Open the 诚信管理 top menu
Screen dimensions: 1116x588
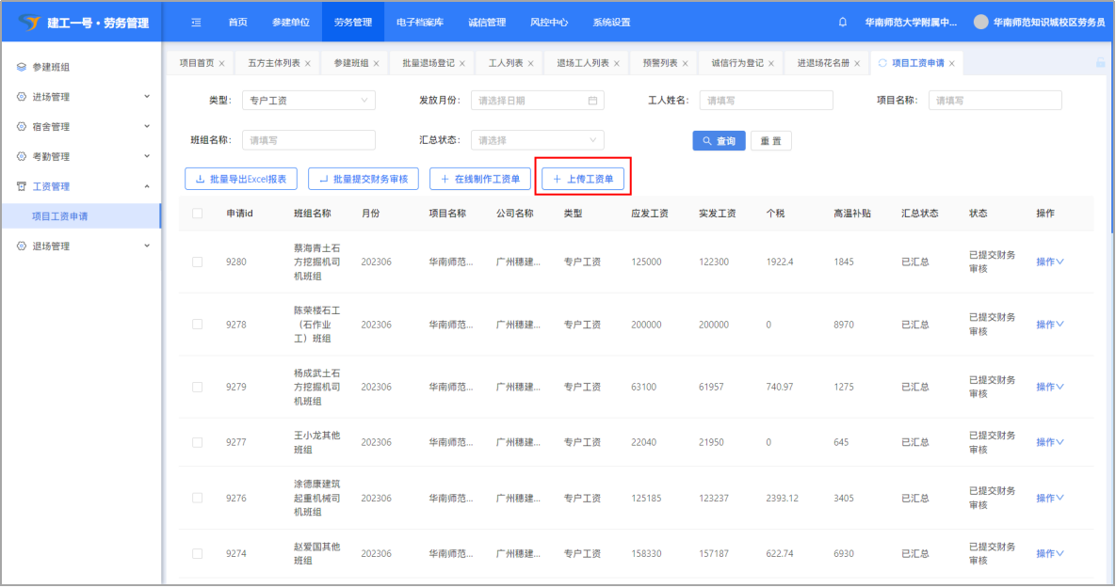coord(487,23)
